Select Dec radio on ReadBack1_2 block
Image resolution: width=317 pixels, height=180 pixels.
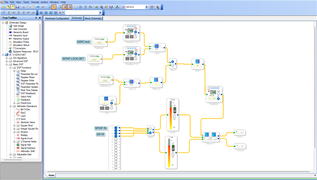[x=136, y=37]
